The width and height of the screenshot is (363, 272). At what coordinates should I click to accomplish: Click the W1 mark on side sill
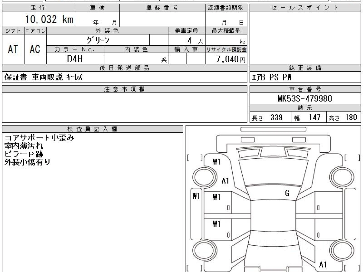click(x=196, y=196)
